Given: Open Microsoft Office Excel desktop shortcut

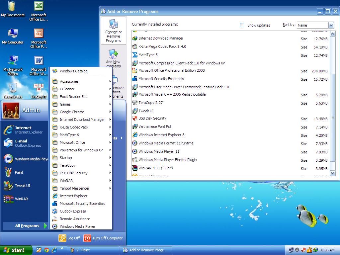Looking at the screenshot, I should point(39,11).
